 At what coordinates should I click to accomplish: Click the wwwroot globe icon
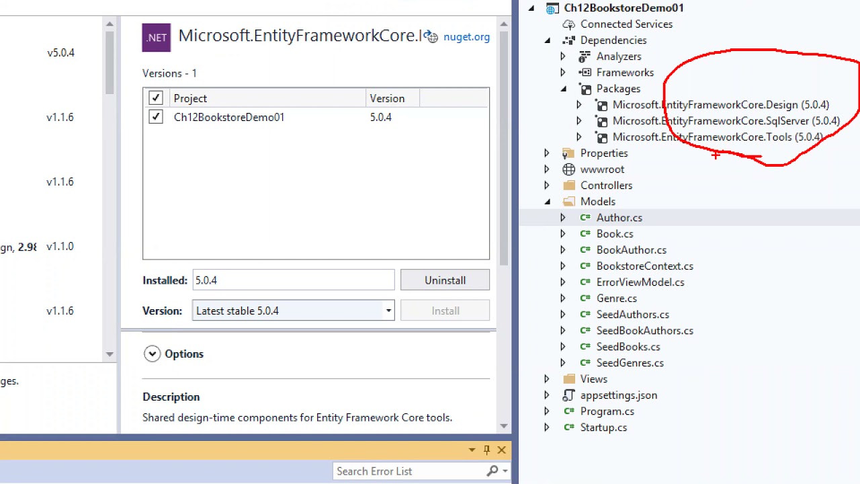pos(568,169)
